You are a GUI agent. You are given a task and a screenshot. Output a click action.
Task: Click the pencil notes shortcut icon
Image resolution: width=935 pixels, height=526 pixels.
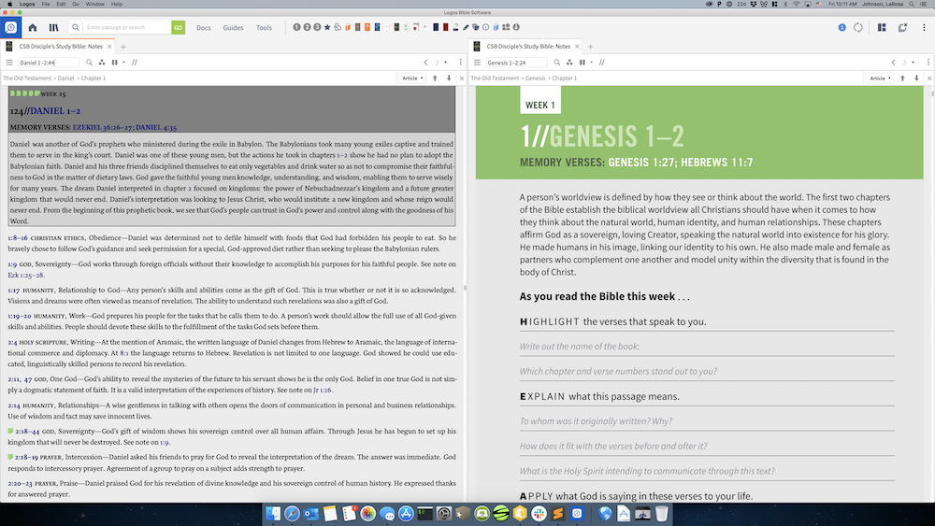click(x=466, y=27)
